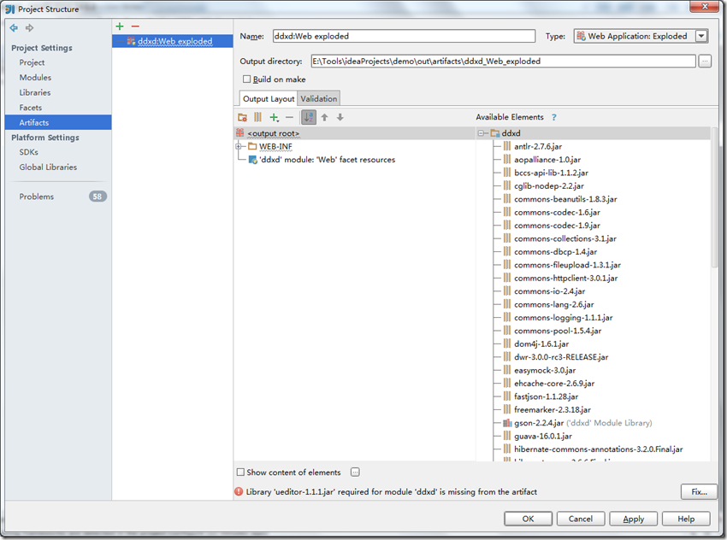The height and width of the screenshot is (540, 727).
Task: Move the selected layout element down
Action: click(x=340, y=118)
